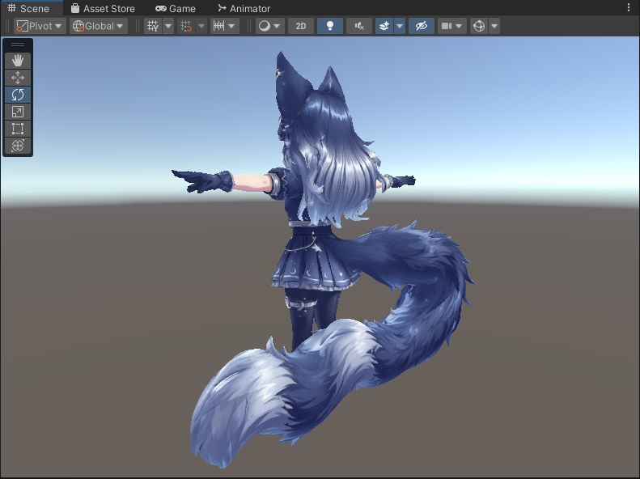Switch to the Asset Store tab

103,8
